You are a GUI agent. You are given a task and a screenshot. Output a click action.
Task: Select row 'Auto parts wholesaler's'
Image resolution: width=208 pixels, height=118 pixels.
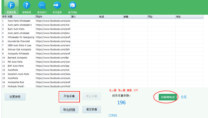[x=103, y=25]
